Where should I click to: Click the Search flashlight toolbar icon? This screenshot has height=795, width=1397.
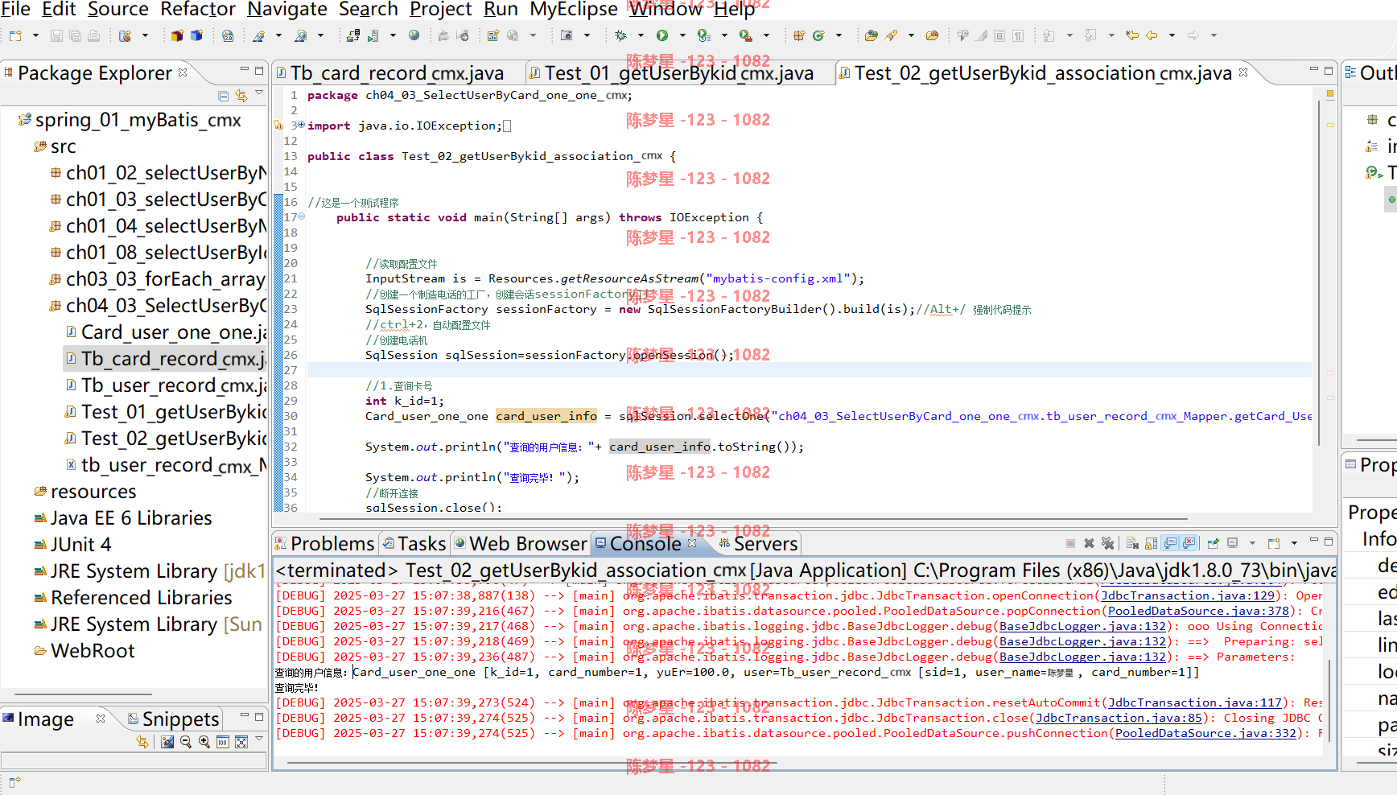coord(891,35)
